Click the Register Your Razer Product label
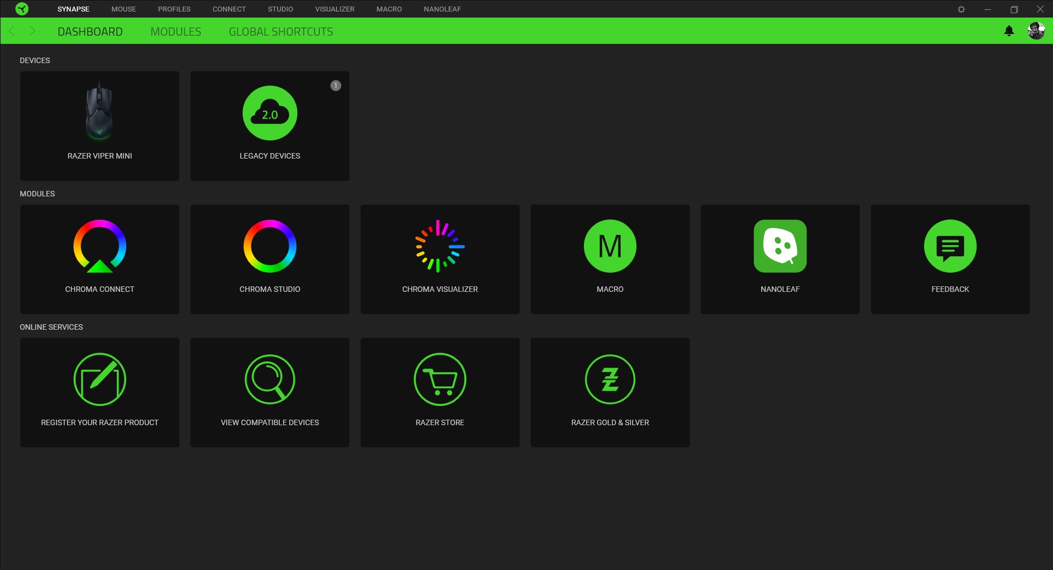The height and width of the screenshot is (570, 1053). point(100,422)
